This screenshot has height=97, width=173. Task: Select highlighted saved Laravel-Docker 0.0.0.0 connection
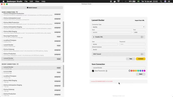(32, 59)
